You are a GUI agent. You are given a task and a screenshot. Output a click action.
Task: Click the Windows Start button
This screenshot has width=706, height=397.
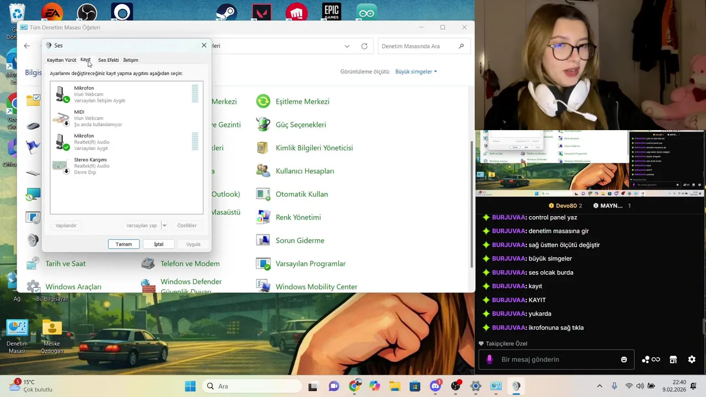coord(190,386)
